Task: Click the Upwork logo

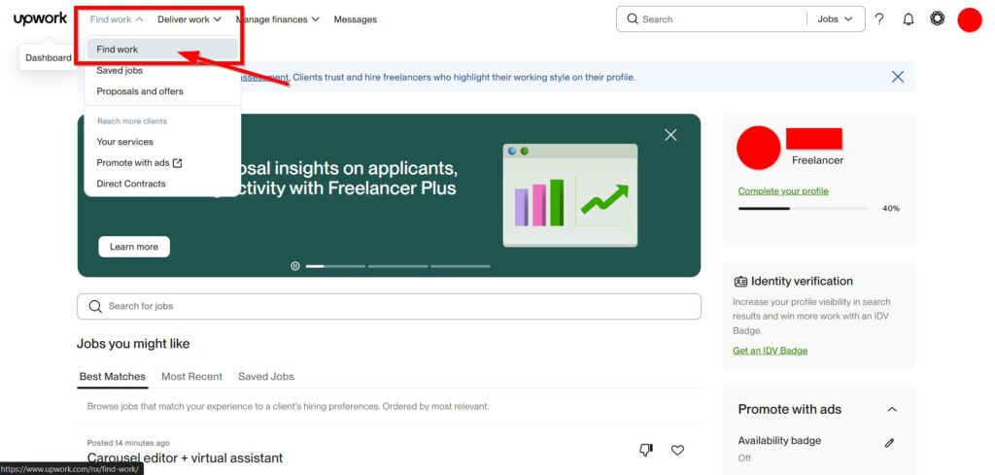Action: click(40, 18)
